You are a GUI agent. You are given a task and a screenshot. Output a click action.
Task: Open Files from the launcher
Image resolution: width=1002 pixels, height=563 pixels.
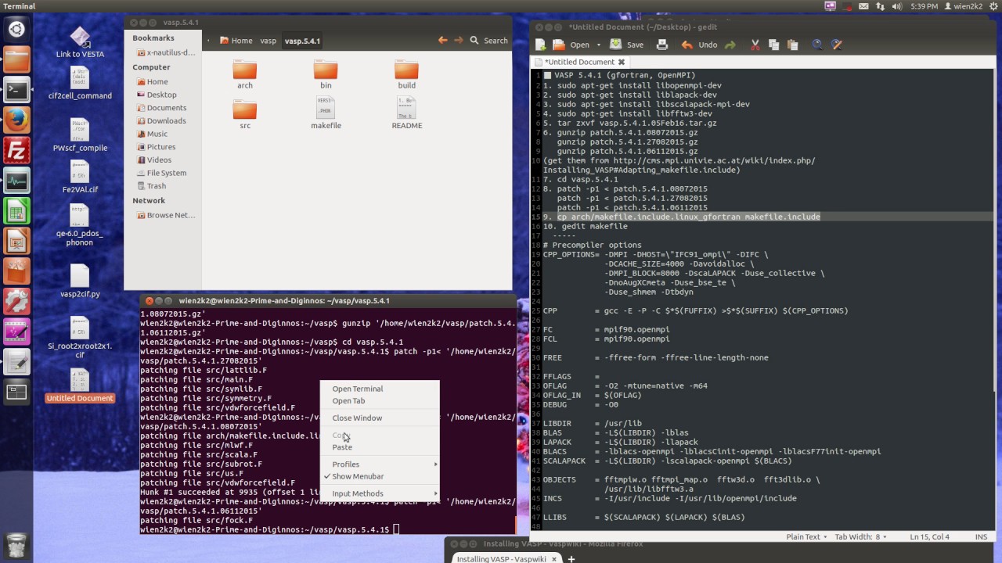click(x=16, y=60)
